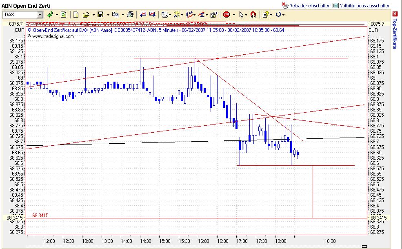Click the red 68.3415 price line label
The image size is (402, 249).
(x=40, y=216)
